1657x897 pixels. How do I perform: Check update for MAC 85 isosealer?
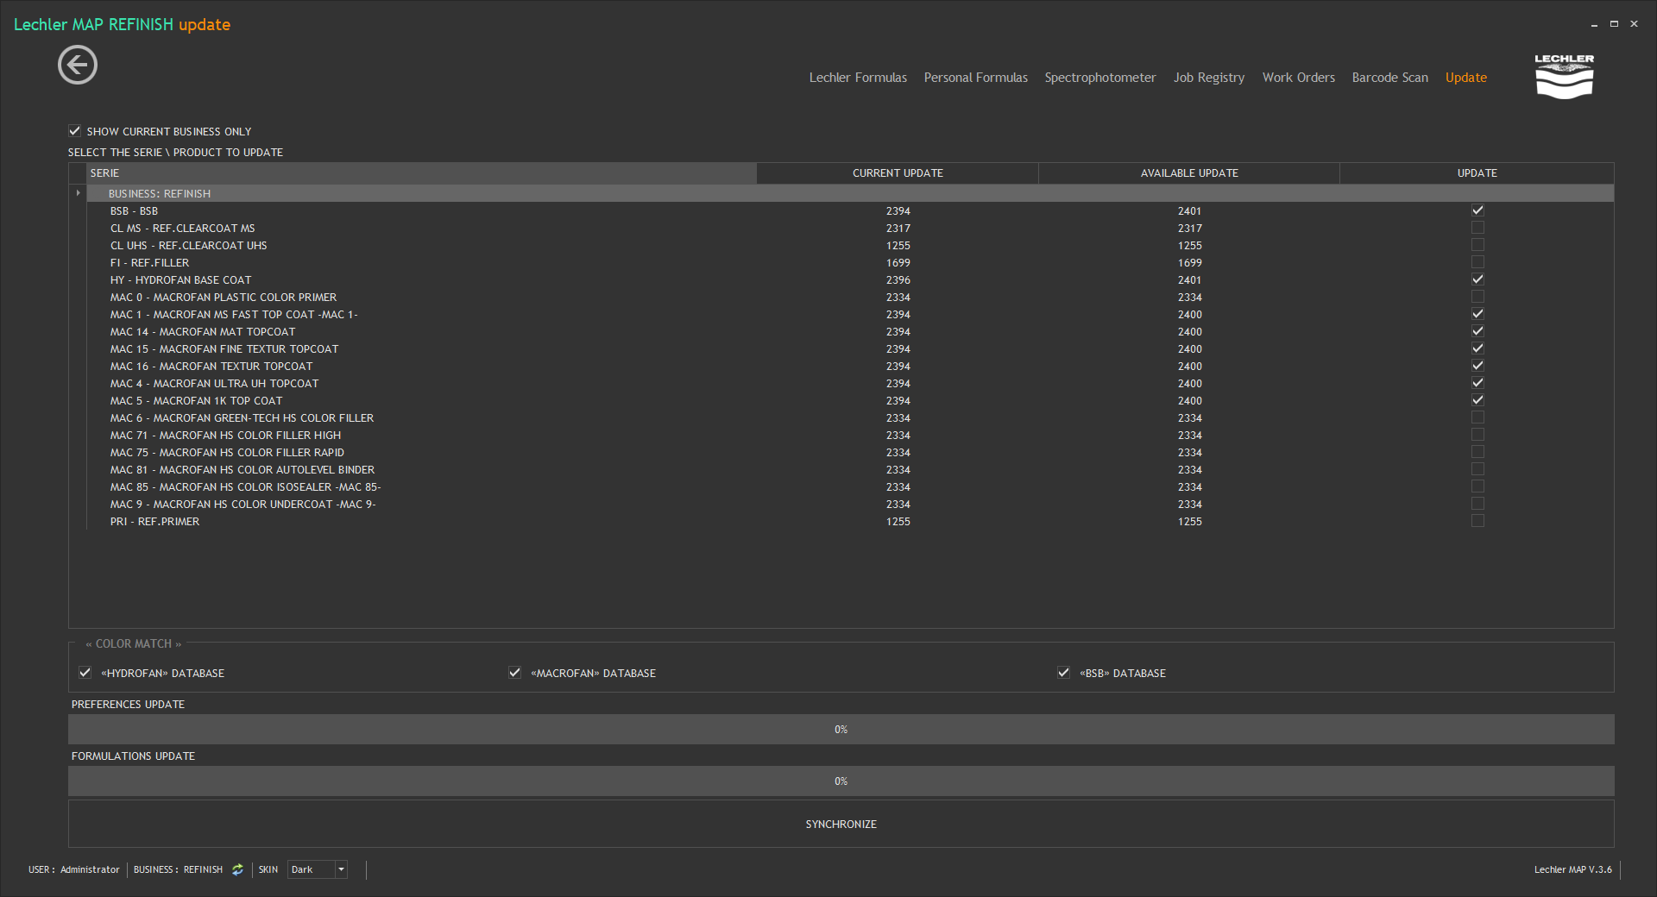pos(1477,486)
